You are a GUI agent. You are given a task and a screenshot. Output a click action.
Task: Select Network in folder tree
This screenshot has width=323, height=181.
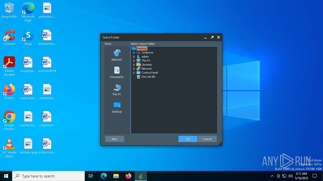[x=147, y=69]
